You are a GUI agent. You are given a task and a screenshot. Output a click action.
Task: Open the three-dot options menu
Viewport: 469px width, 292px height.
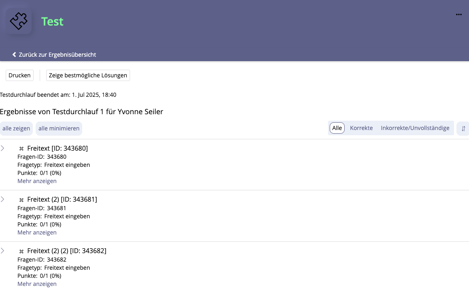point(458,15)
